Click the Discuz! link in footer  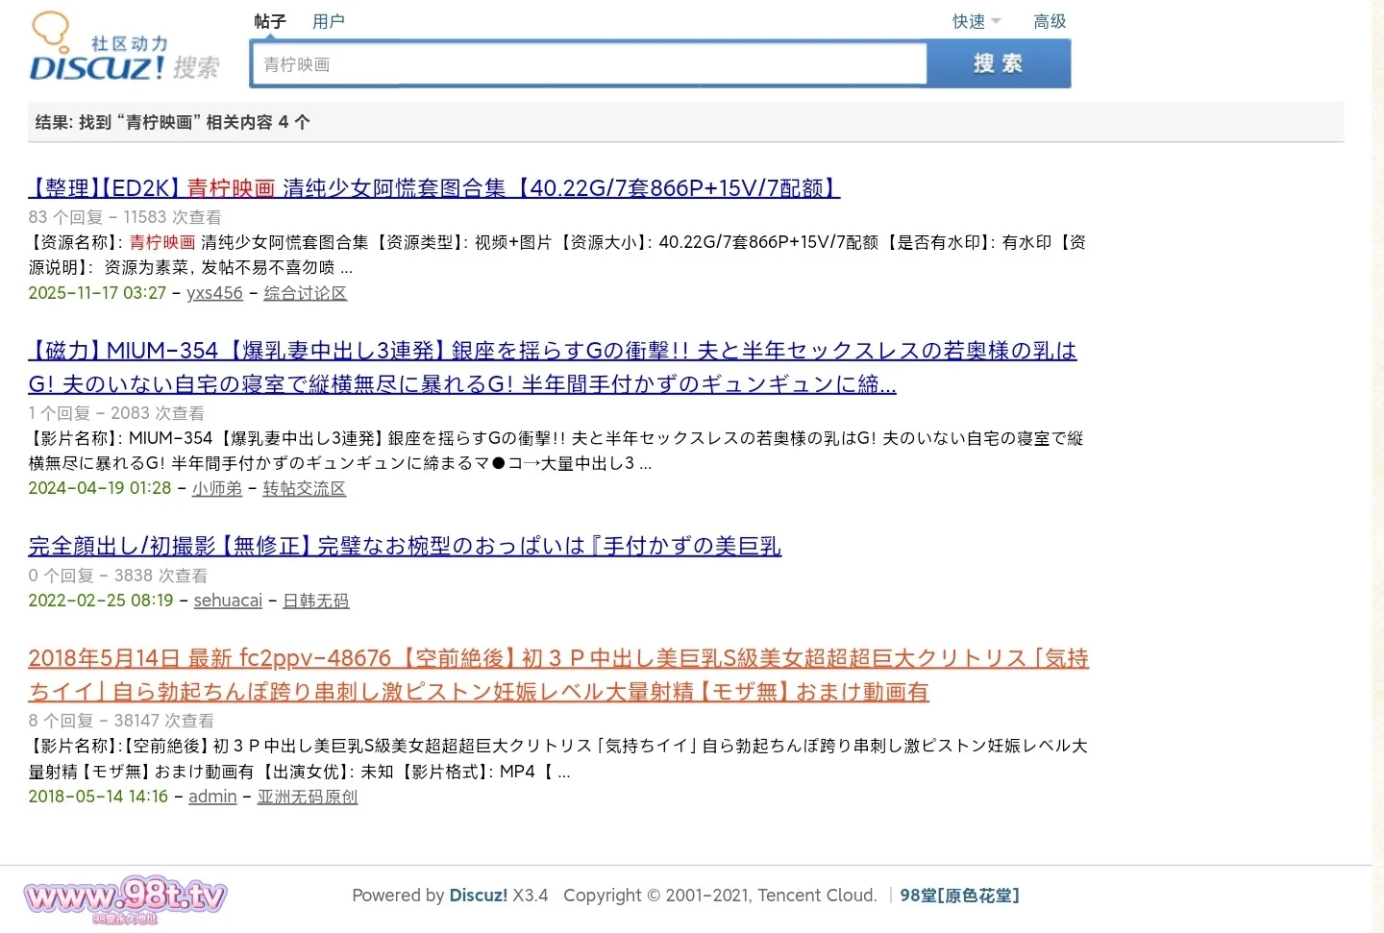click(478, 896)
